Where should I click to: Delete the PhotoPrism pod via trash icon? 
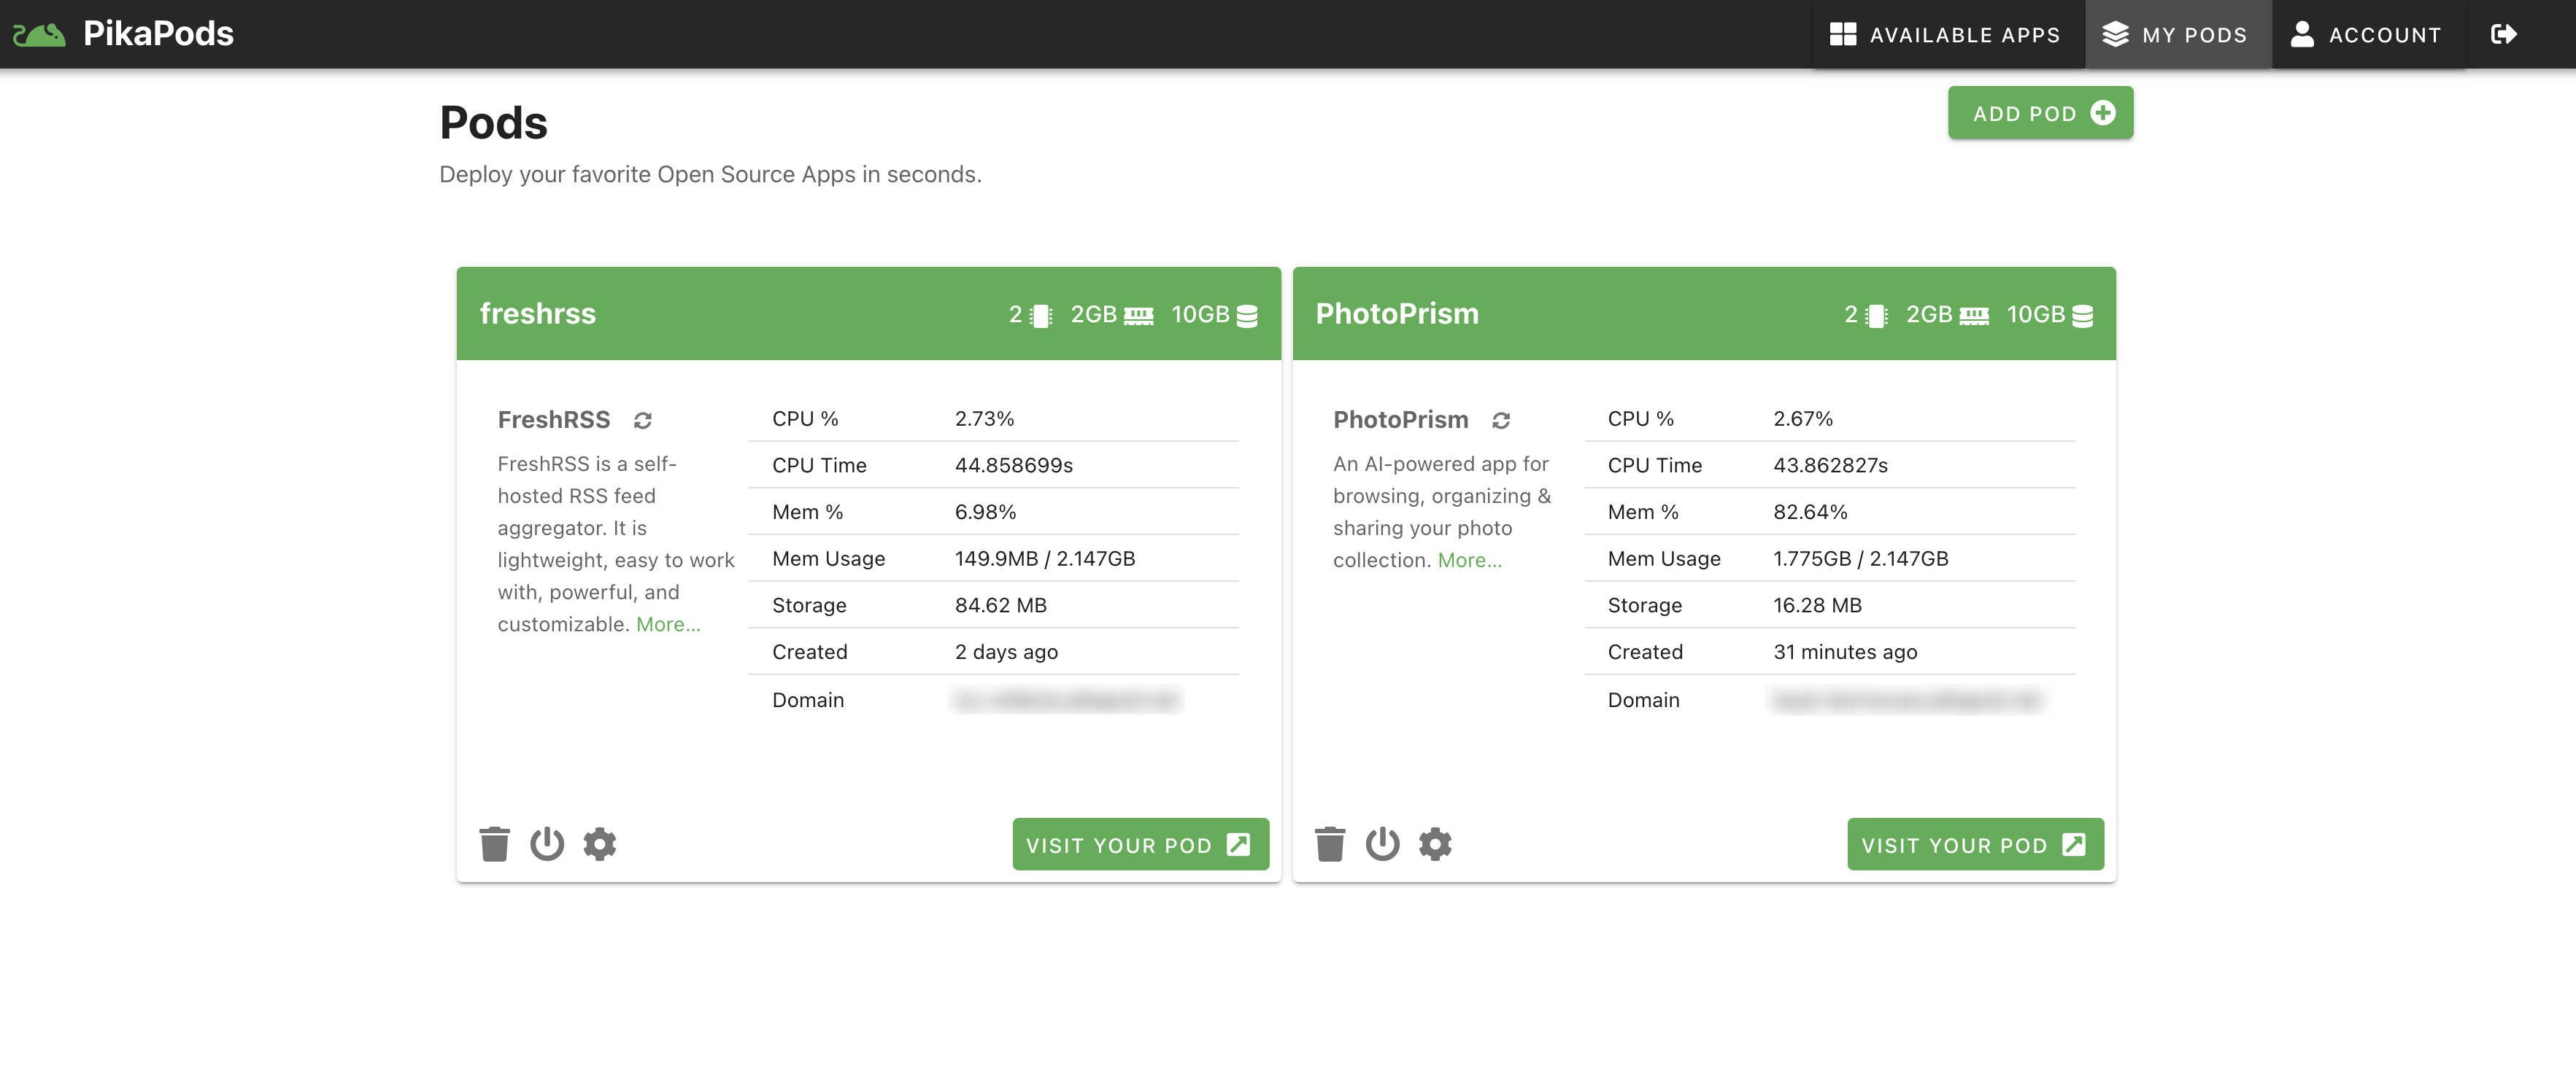(x=1330, y=844)
